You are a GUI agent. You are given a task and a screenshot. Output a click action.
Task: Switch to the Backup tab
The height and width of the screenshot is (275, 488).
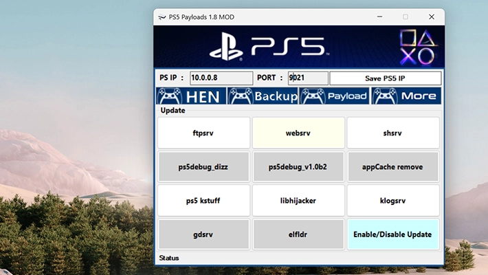[x=263, y=96]
